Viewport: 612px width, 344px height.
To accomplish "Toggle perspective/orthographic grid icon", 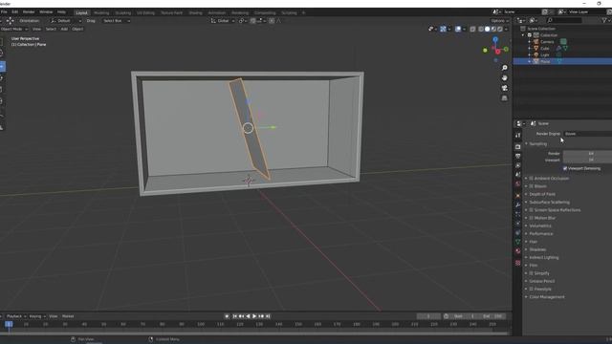I will [x=504, y=98].
